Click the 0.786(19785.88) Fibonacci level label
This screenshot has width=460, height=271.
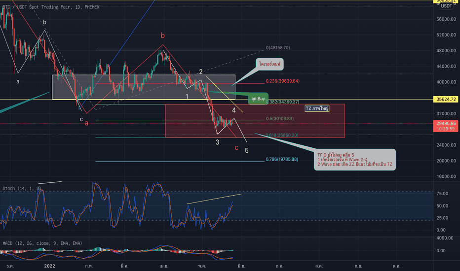pyautogui.click(x=282, y=159)
